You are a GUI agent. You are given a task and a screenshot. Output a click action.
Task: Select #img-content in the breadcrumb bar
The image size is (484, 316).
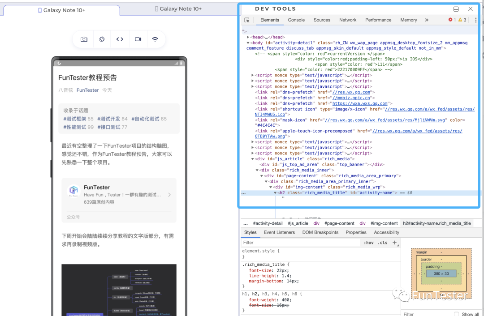click(384, 223)
